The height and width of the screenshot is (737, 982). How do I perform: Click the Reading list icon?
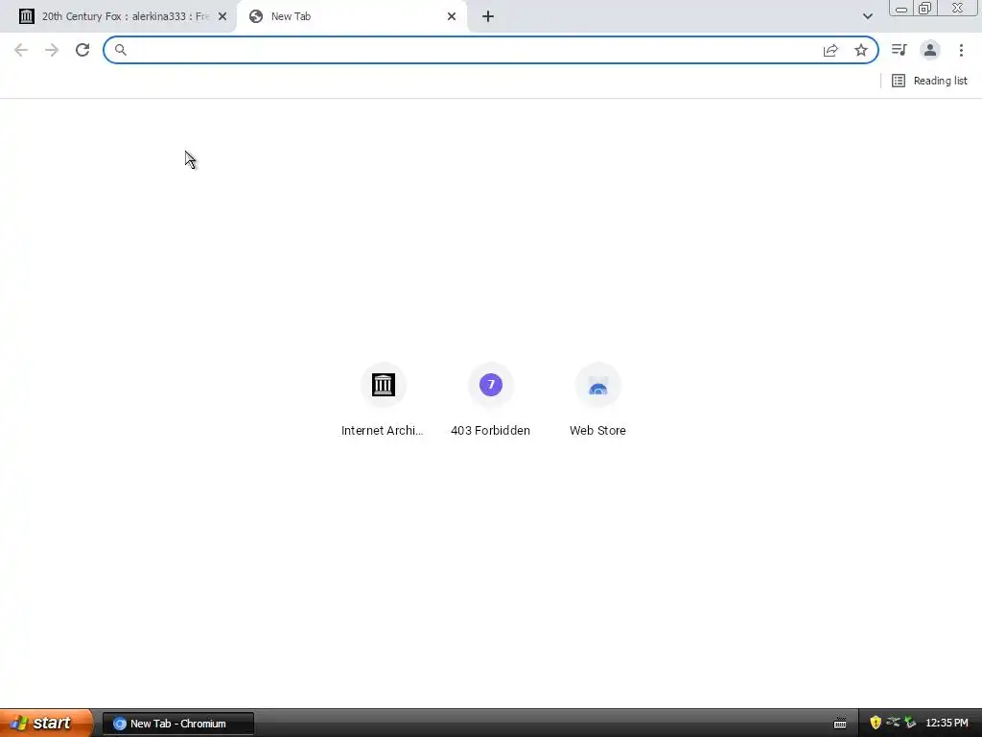tap(898, 81)
